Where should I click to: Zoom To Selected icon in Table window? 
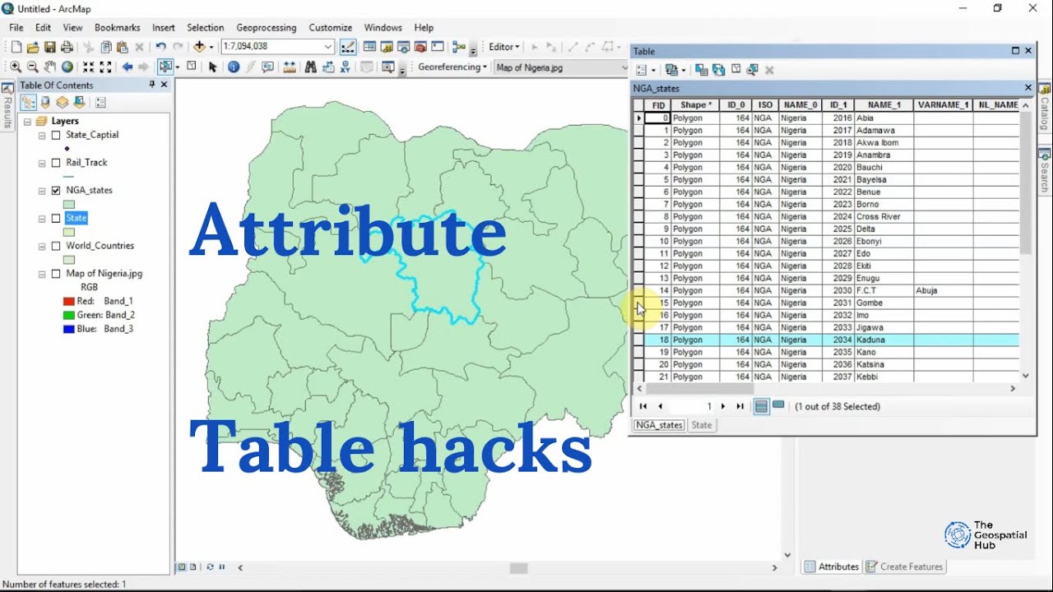(752, 71)
